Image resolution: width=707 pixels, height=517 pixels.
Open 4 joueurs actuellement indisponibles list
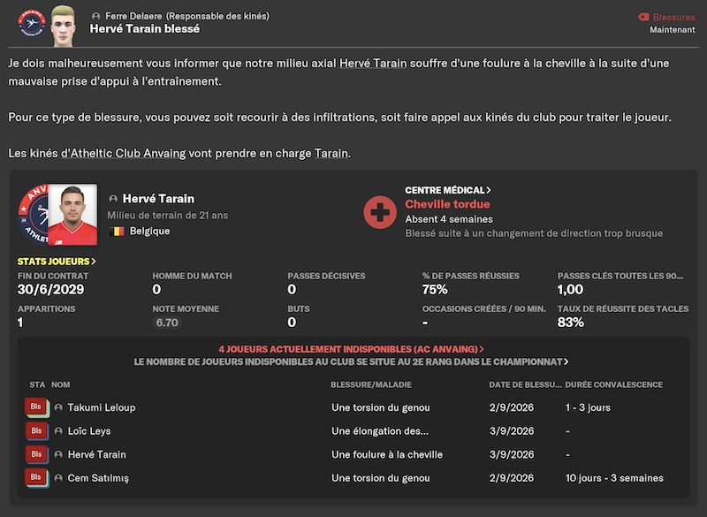[351, 349]
